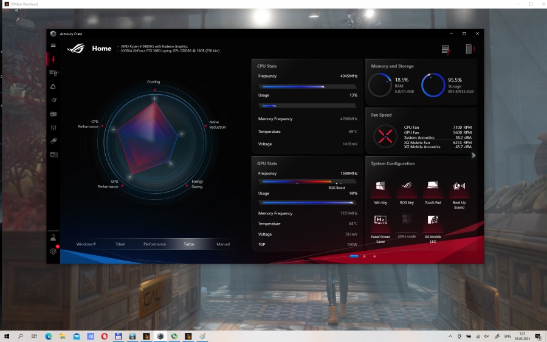Click the Settings gear in the sidebar
Screen dimensions: 547x342
53,251
